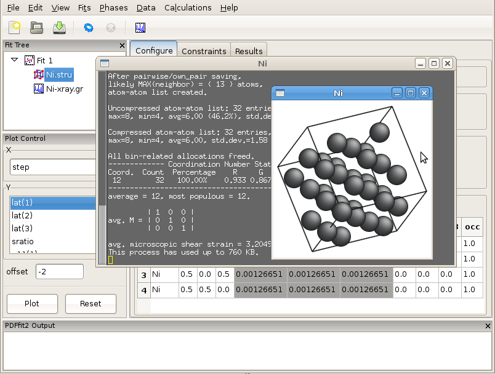This screenshot has height=374, width=495.
Task: Open the Fits menu
Action: (84, 7)
